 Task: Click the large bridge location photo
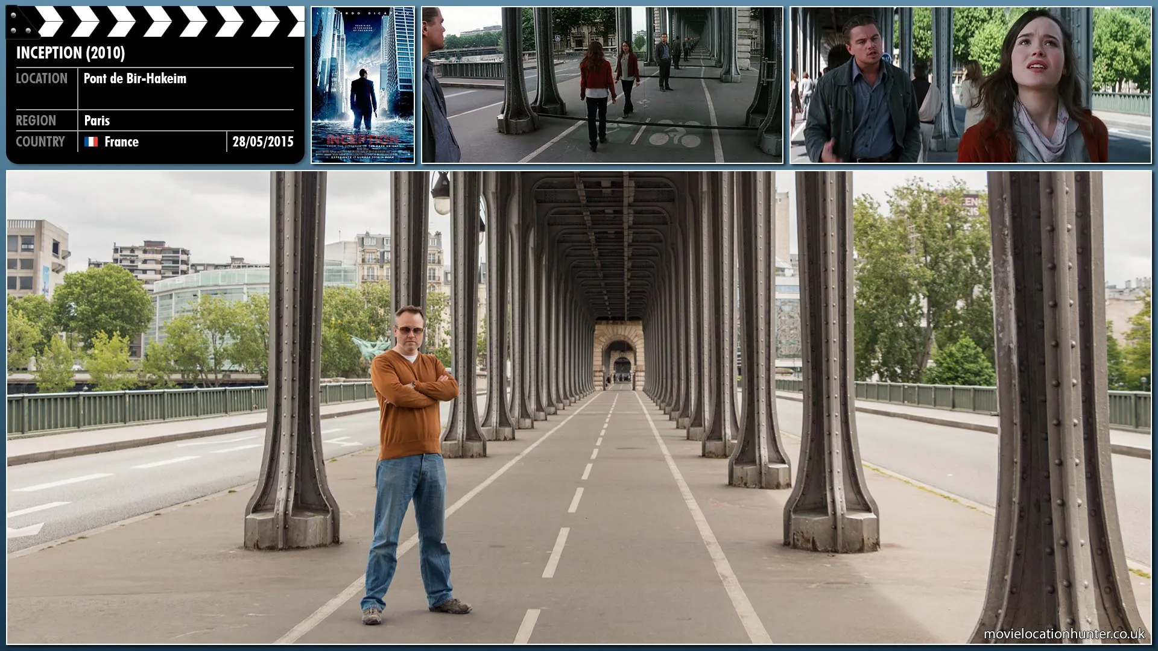579,407
